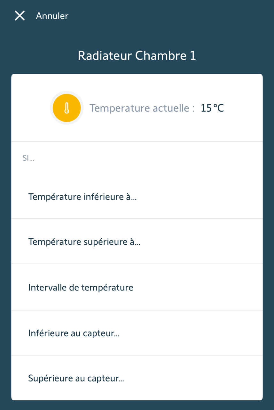Select Température inférieure à... condition
Screen dimensions: 274x410
(82, 197)
